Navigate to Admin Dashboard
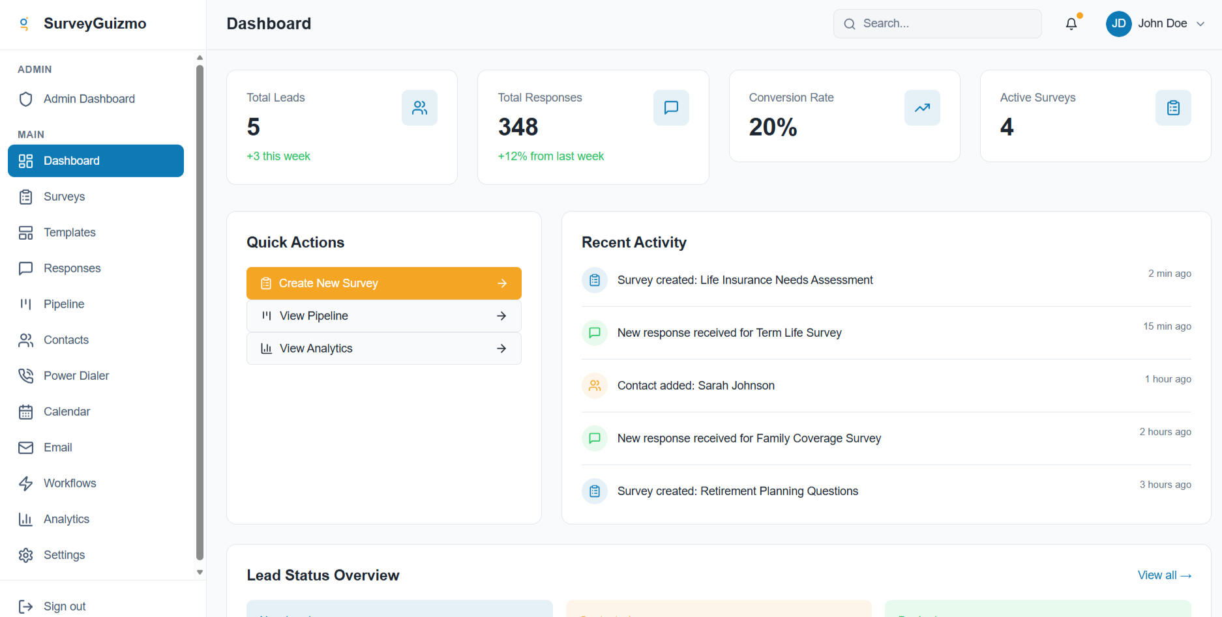The width and height of the screenshot is (1222, 617). coord(89,99)
